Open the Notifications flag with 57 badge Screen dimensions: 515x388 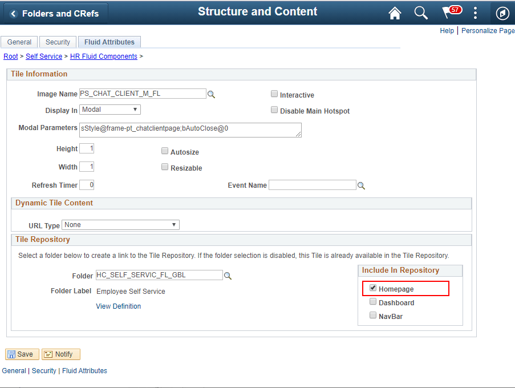[452, 12]
